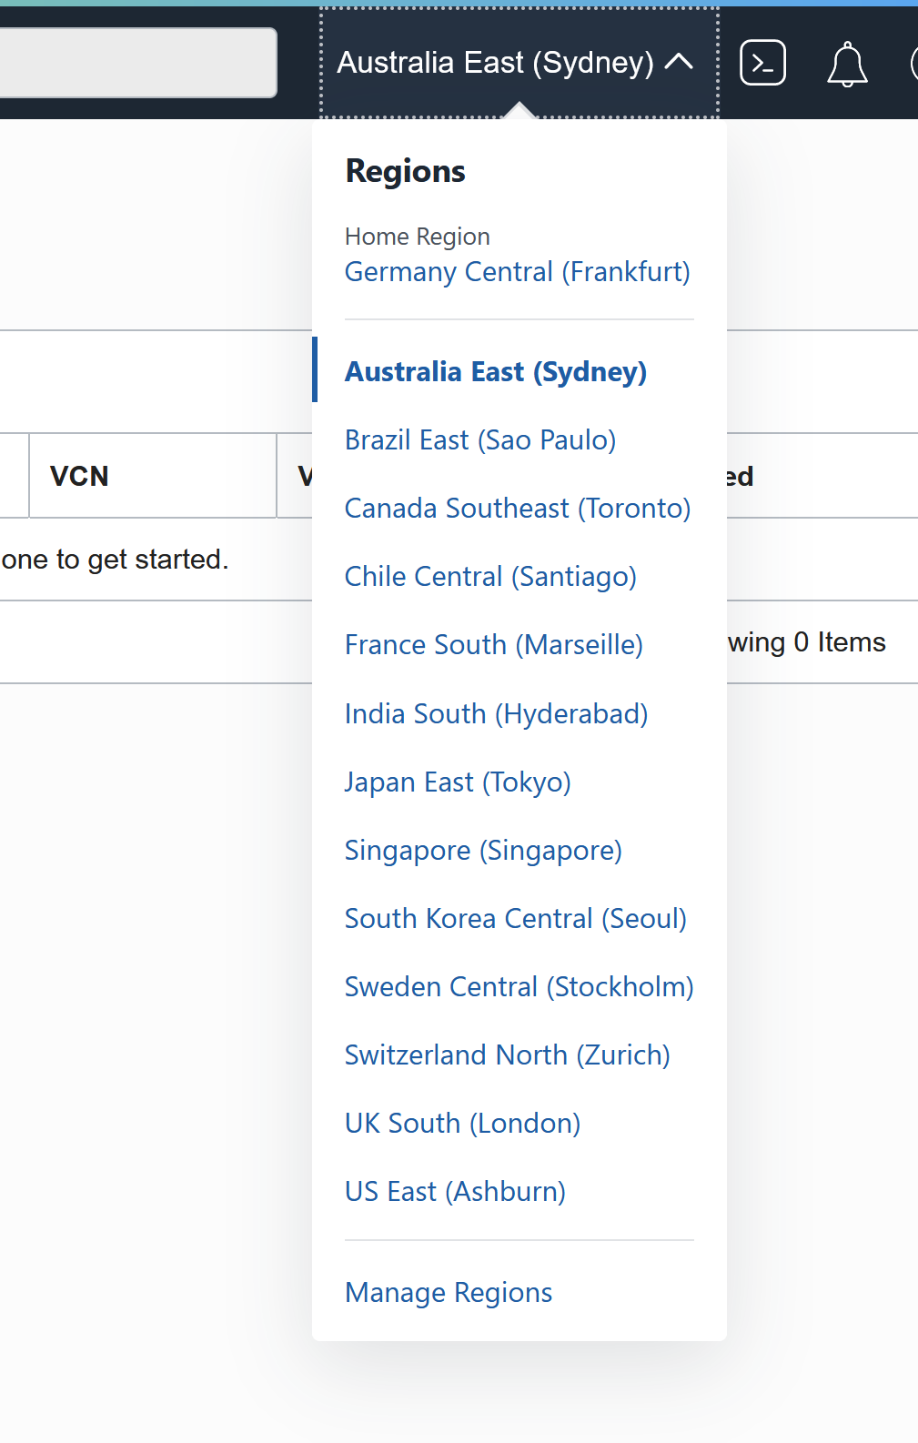Open home region Germany Central (Frankfurt)
The image size is (918, 1443).
point(517,272)
